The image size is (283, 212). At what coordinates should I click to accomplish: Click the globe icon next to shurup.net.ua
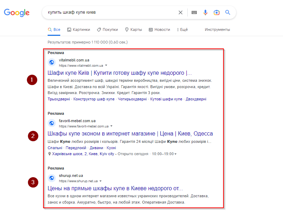click(51, 178)
